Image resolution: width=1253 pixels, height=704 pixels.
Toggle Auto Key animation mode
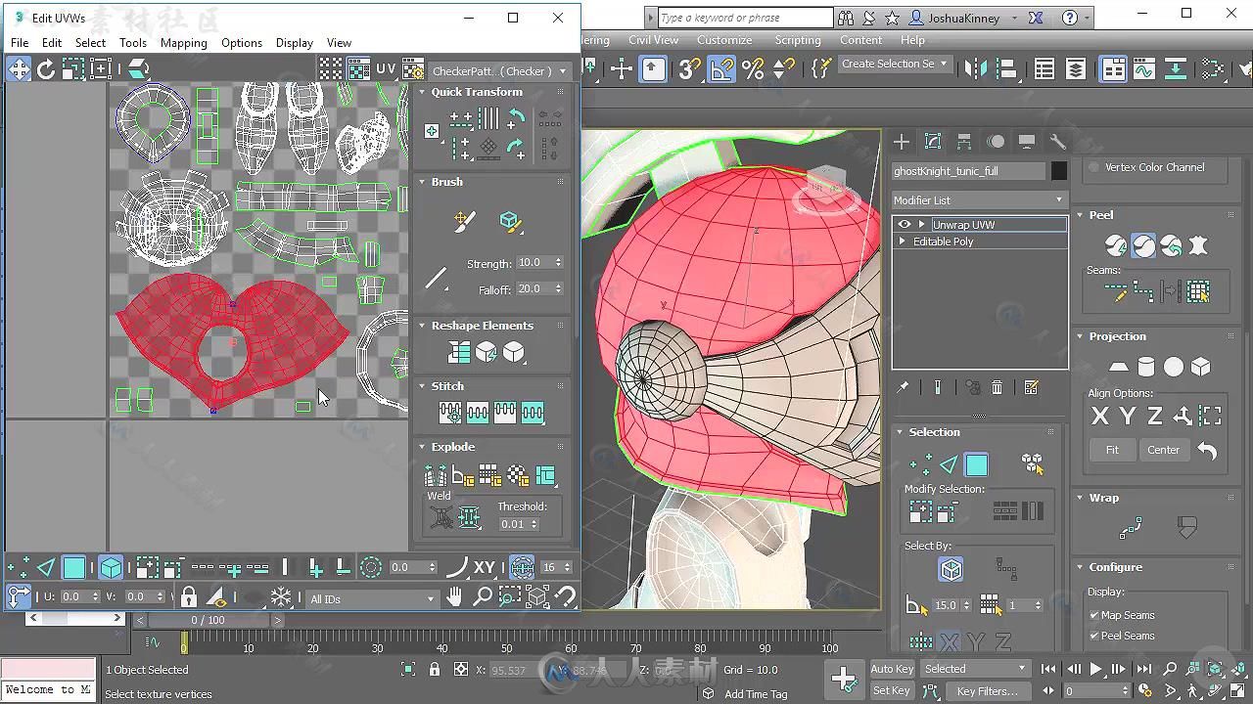tap(892, 669)
